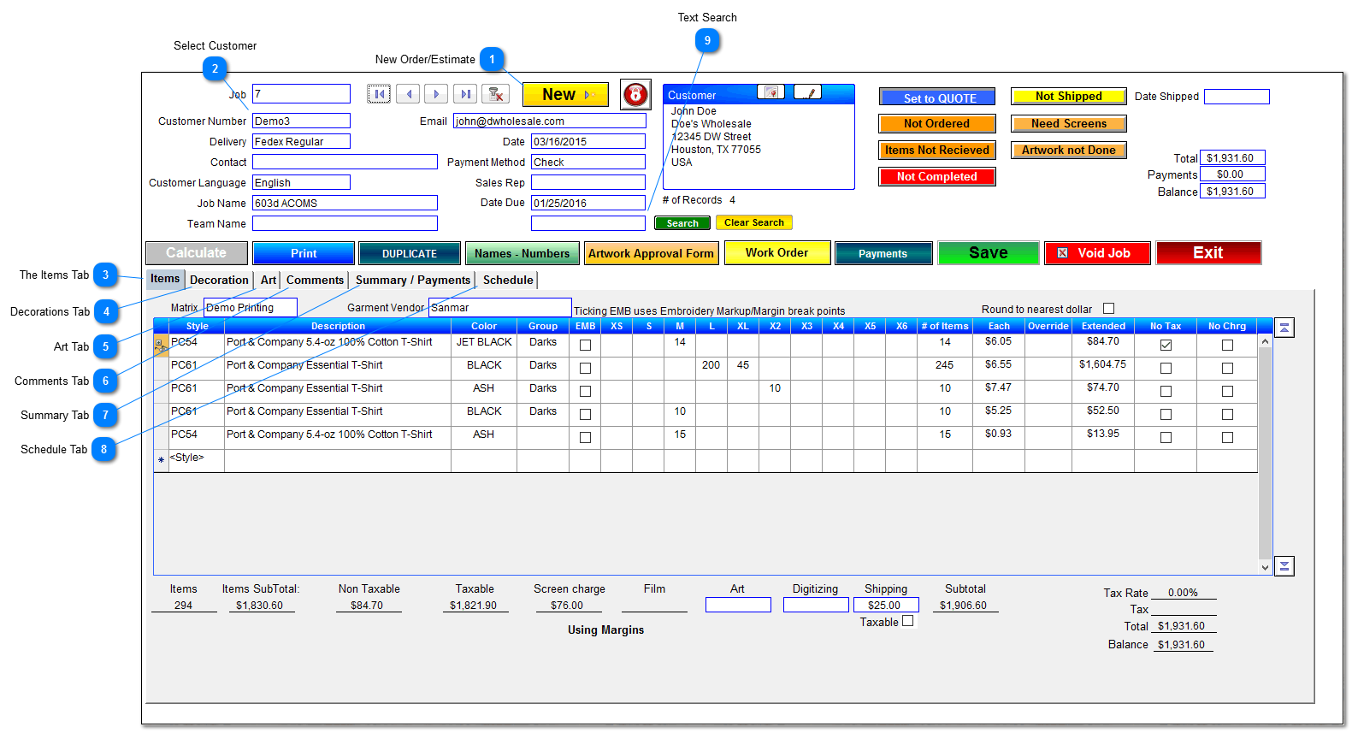Jump to the last job record
The height and width of the screenshot is (733, 1352).
[x=465, y=94]
